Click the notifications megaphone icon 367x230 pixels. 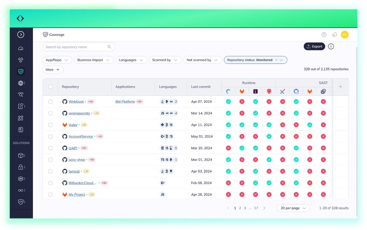pyautogui.click(x=334, y=35)
